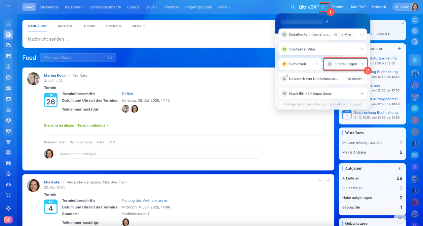Image resolution: width=423 pixels, height=226 pixels.
Task: Open the funnel icon in left sidebar
Action: click(9, 142)
